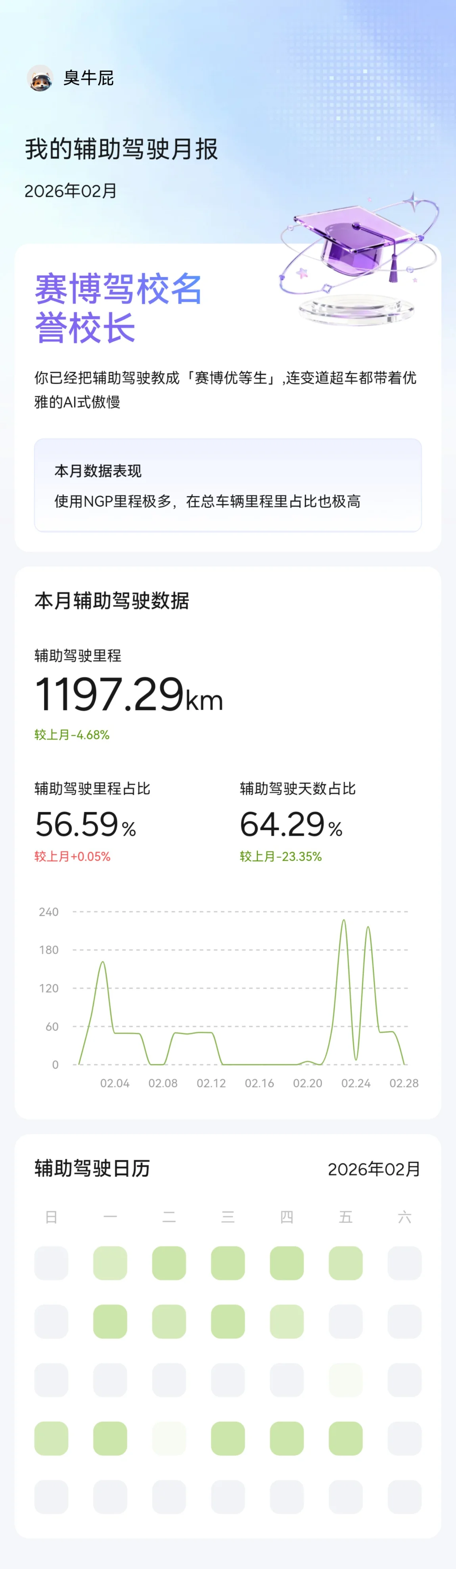Viewport: 456px width, 1569px height.
Task: Tap the 1197.29km mileage value
Action: (128, 695)
